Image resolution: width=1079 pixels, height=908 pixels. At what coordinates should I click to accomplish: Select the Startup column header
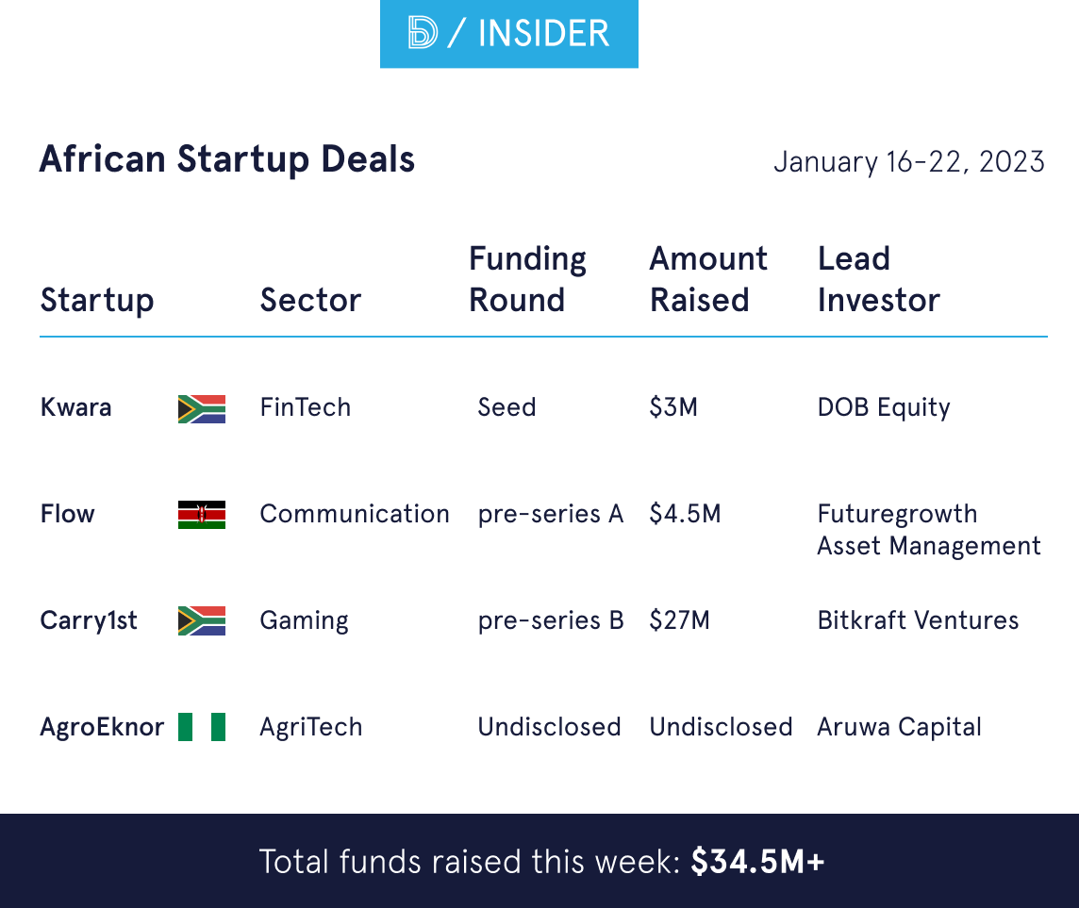97,300
